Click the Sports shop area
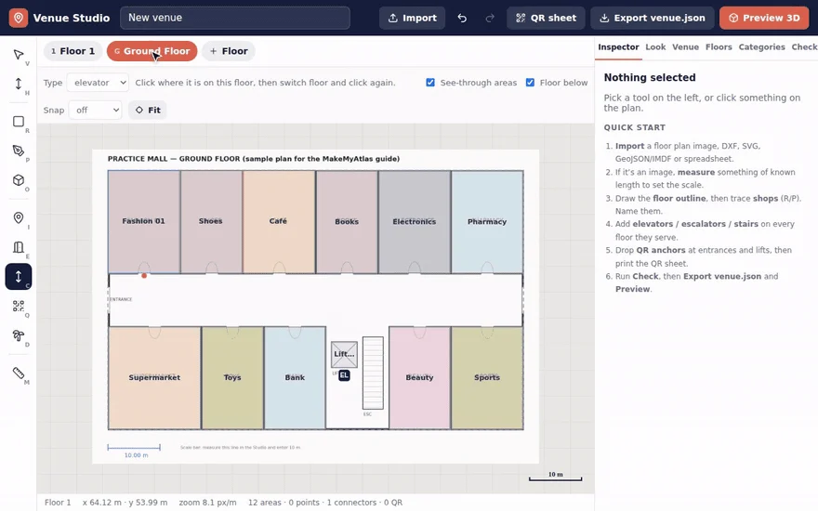Image resolution: width=818 pixels, height=511 pixels. (x=487, y=377)
